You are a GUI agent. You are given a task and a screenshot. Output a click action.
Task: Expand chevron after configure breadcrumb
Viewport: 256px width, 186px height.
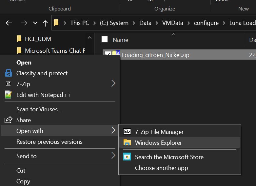(224, 23)
